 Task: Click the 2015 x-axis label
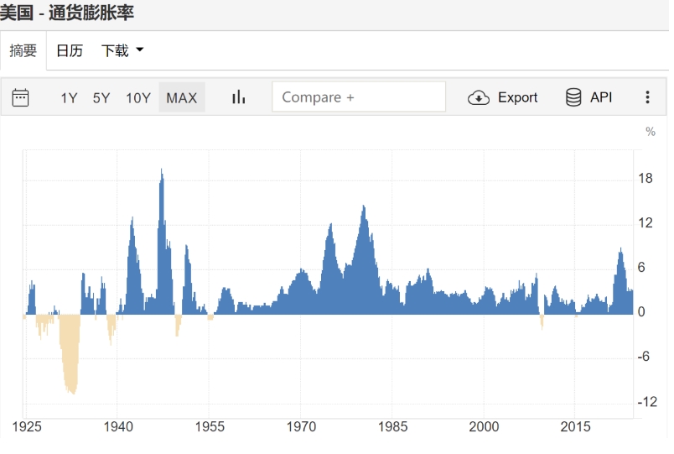tap(576, 426)
